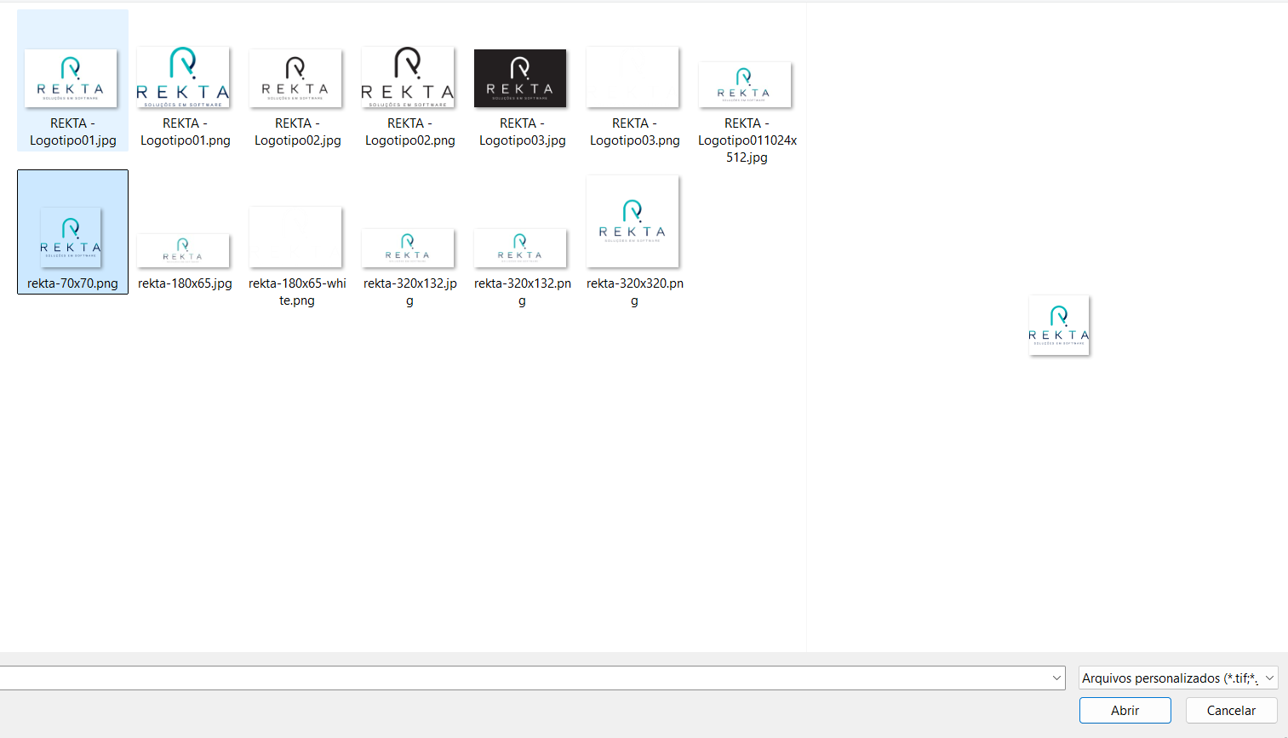
Task: Click the Abrir button
Action: [1125, 710]
